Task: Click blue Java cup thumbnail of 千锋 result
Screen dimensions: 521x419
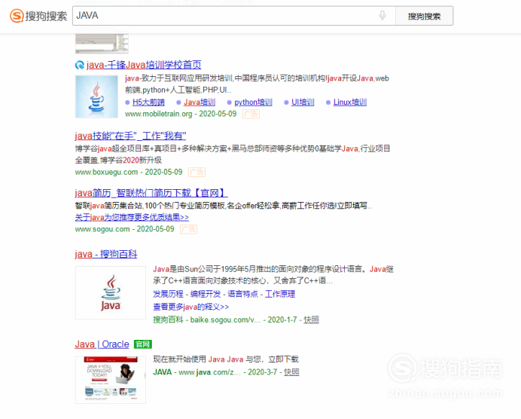Action: coord(96,96)
